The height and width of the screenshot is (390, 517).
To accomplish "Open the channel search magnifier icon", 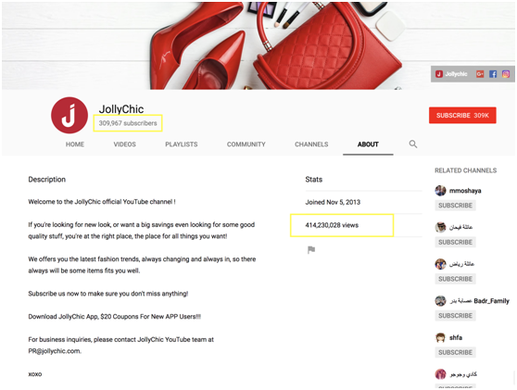I will (x=413, y=145).
